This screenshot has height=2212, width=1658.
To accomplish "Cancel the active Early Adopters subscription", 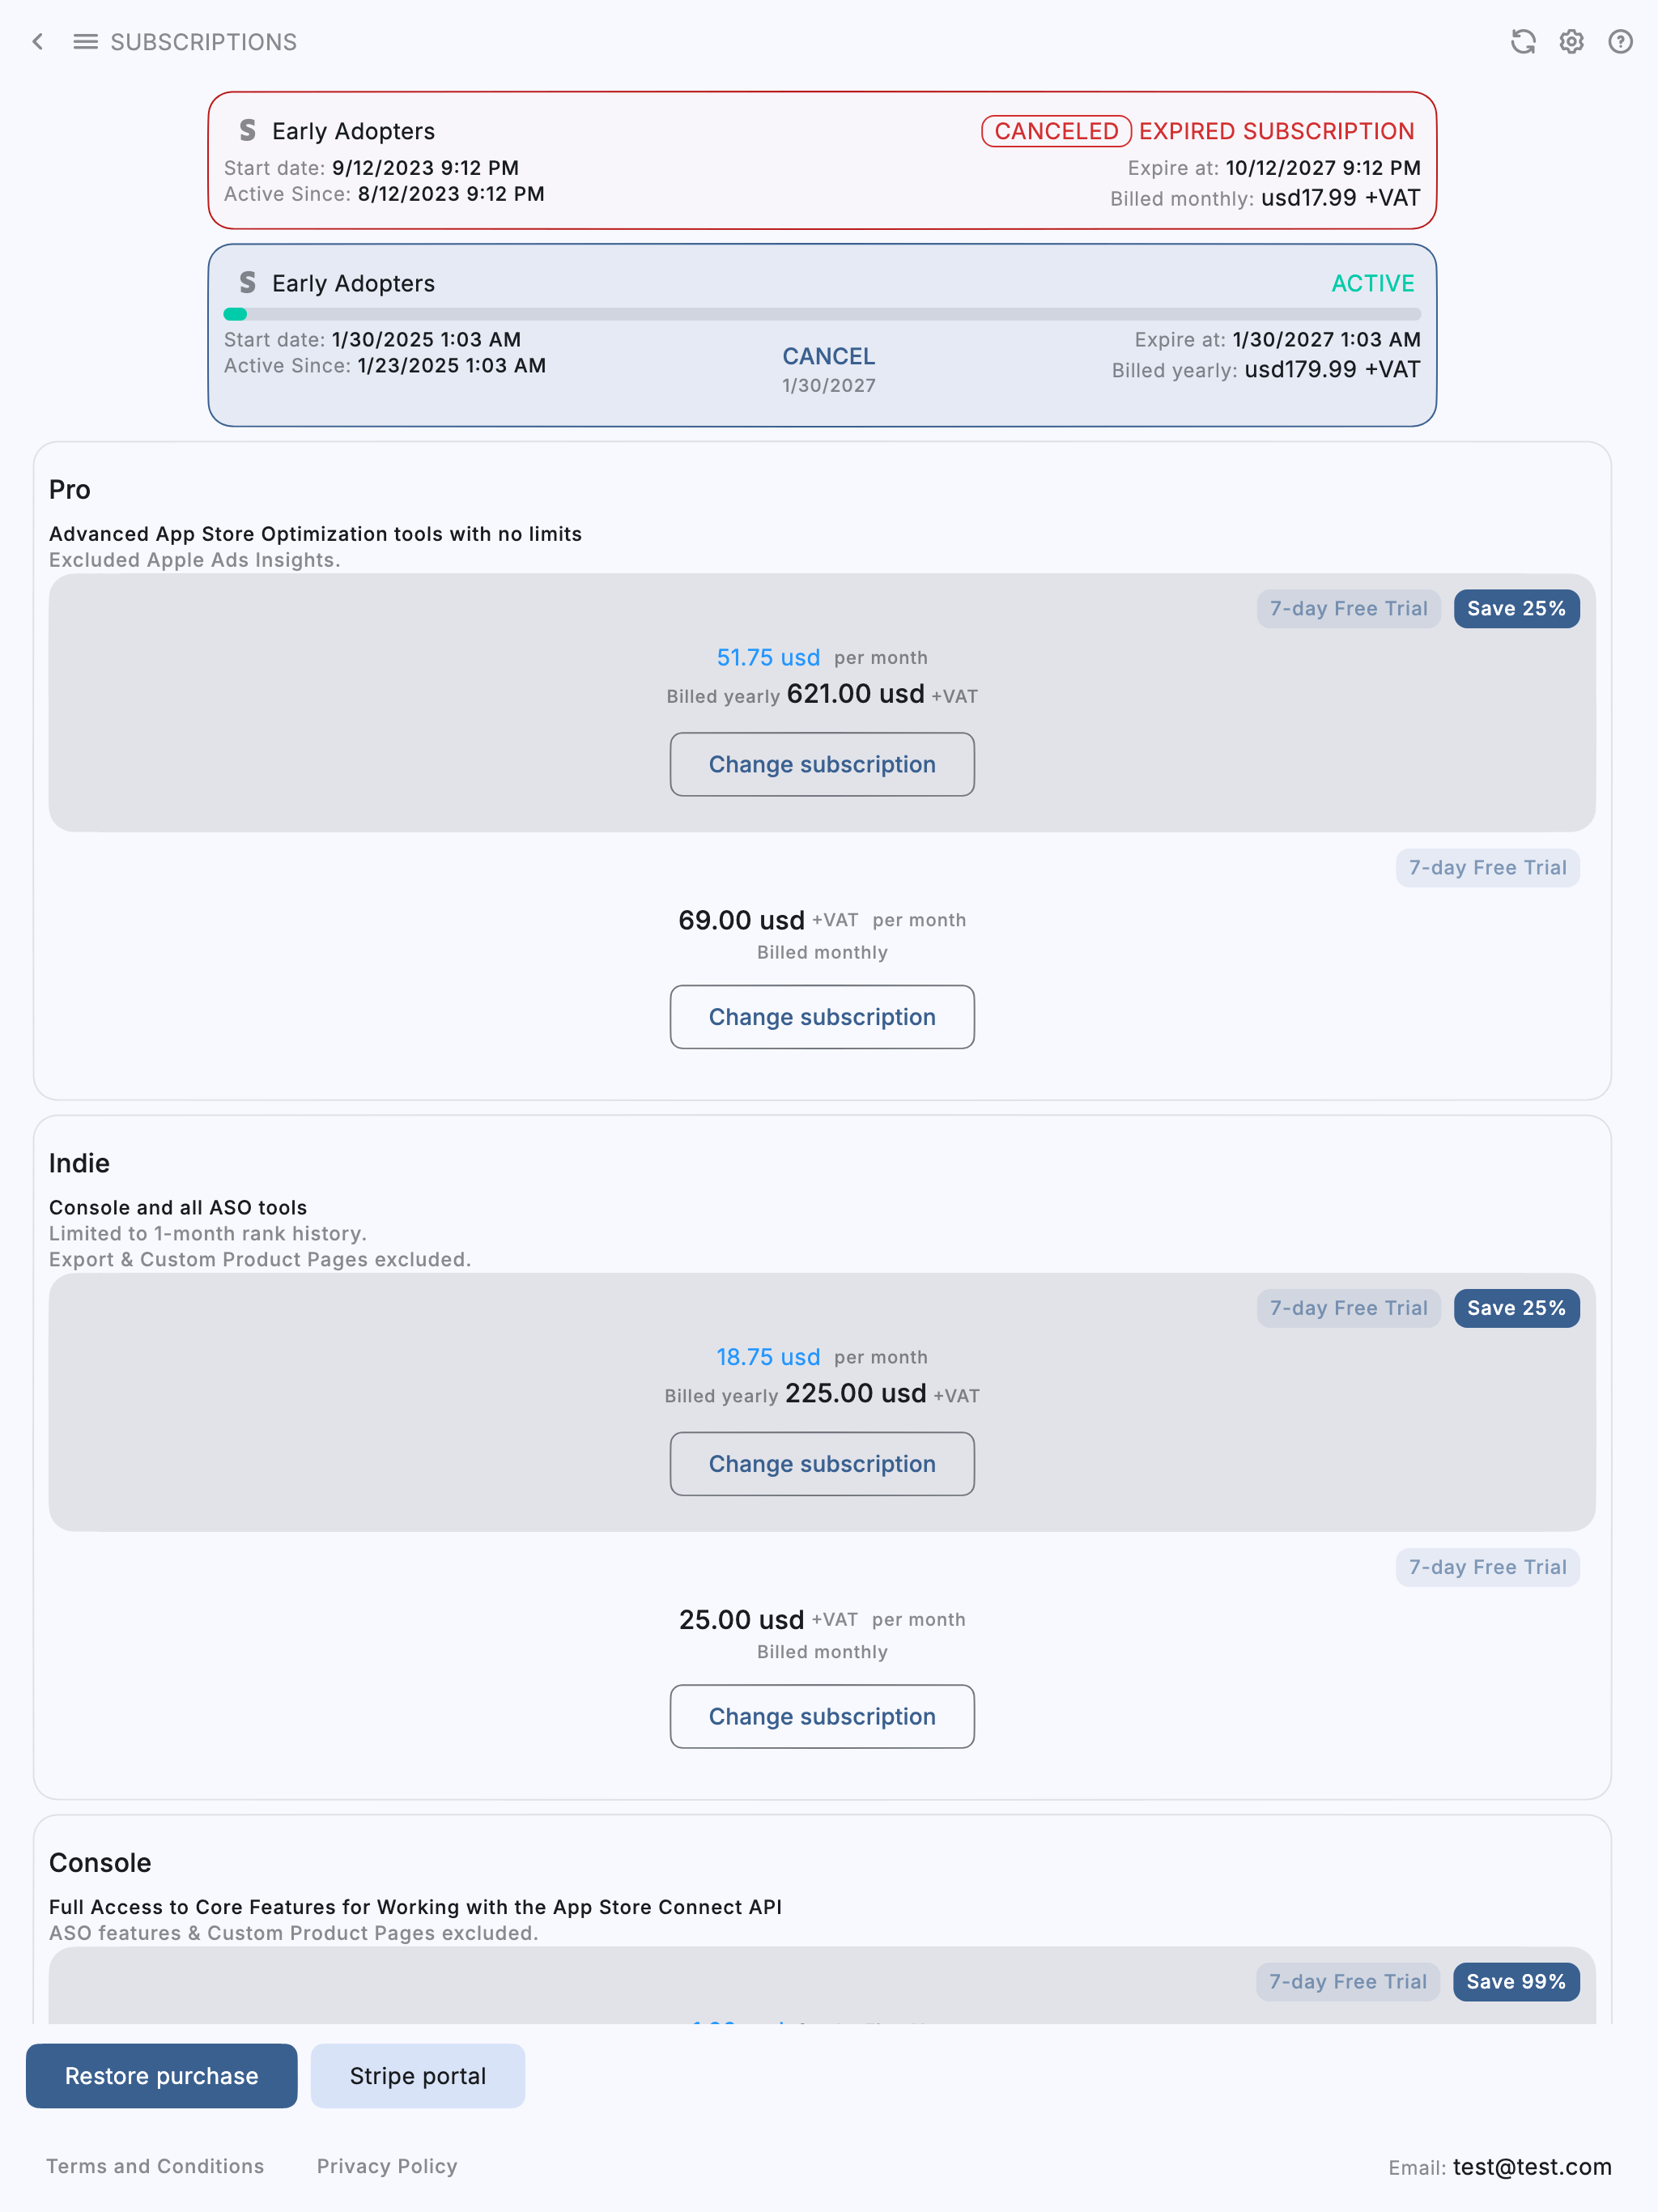I will 828,357.
